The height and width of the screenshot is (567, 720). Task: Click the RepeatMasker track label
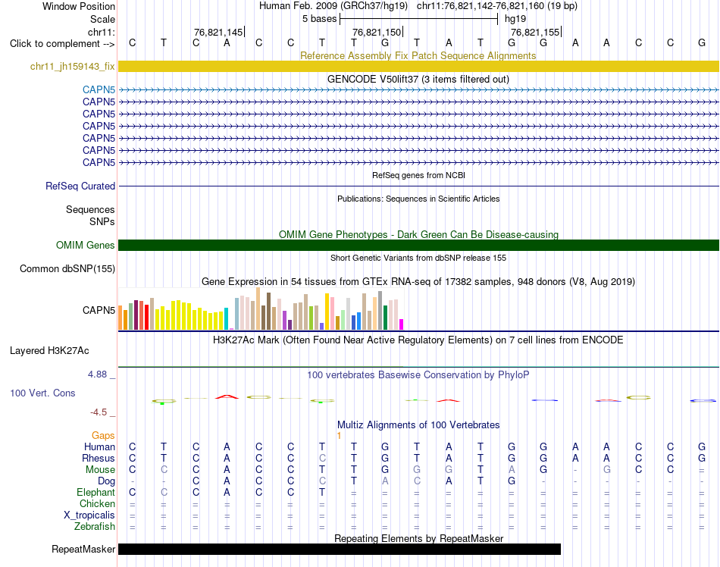pos(83,549)
